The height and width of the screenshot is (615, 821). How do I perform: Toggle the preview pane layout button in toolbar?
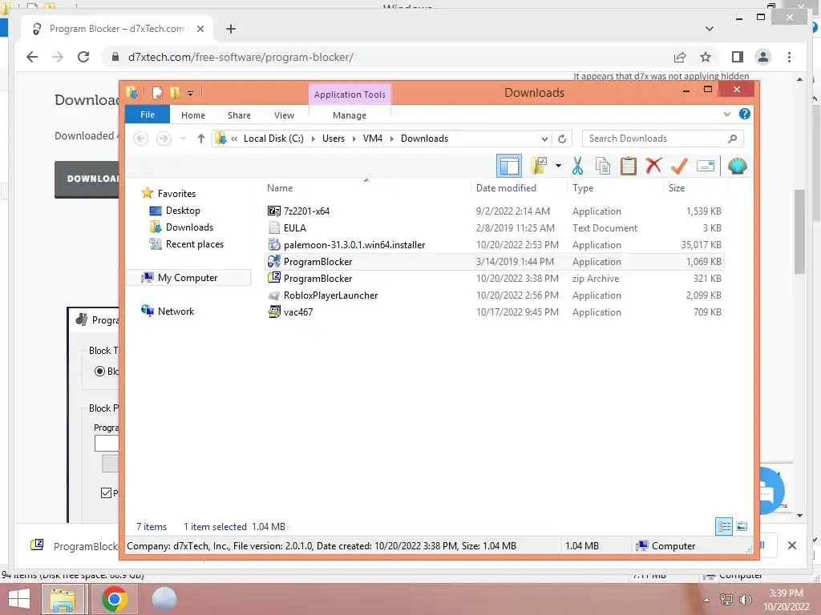tap(508, 167)
